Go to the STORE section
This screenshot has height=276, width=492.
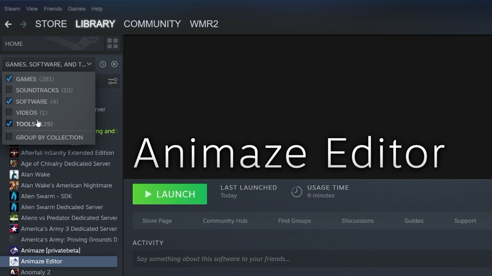coord(51,24)
